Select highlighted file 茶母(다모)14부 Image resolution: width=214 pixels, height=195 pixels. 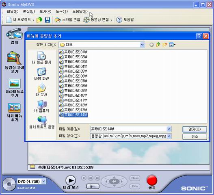73,115
